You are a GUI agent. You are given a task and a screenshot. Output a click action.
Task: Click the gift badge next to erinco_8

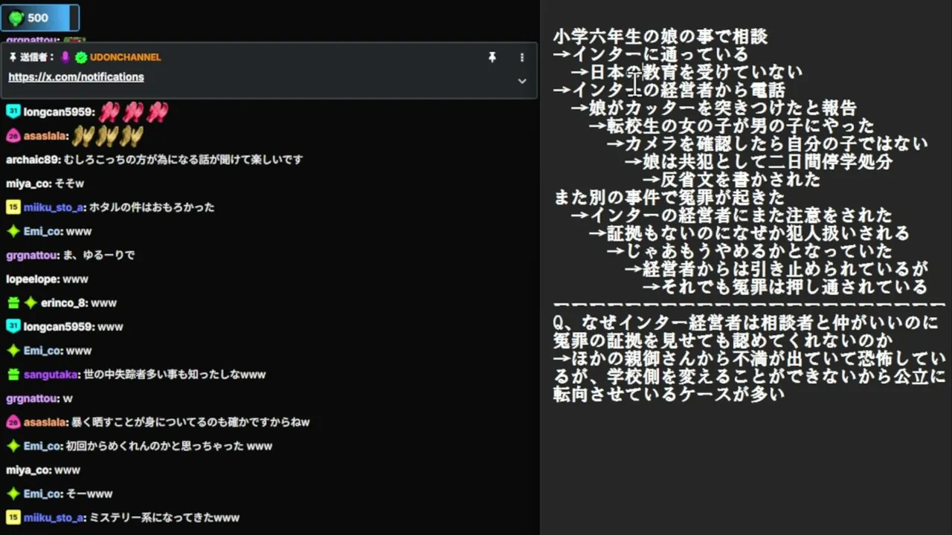coord(13,303)
